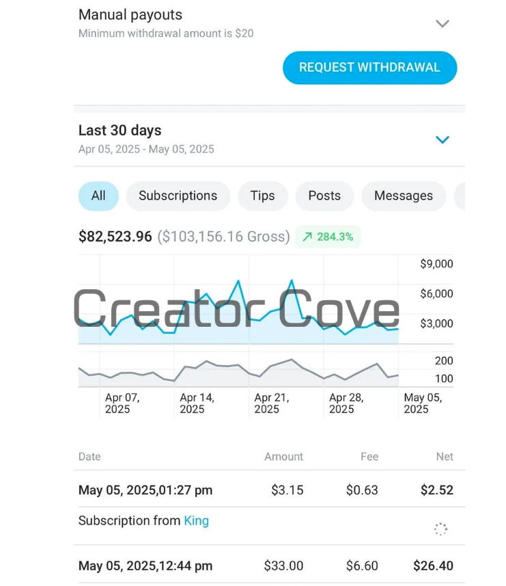Click the $82,523.96 net earnings total
506x586 pixels.
[115, 237]
